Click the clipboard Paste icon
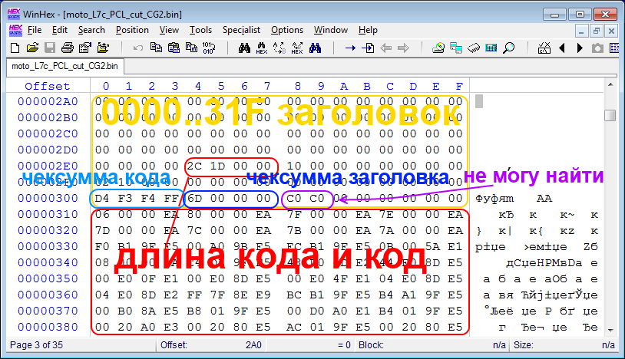The width and height of the screenshot is (625, 359). 174,48
